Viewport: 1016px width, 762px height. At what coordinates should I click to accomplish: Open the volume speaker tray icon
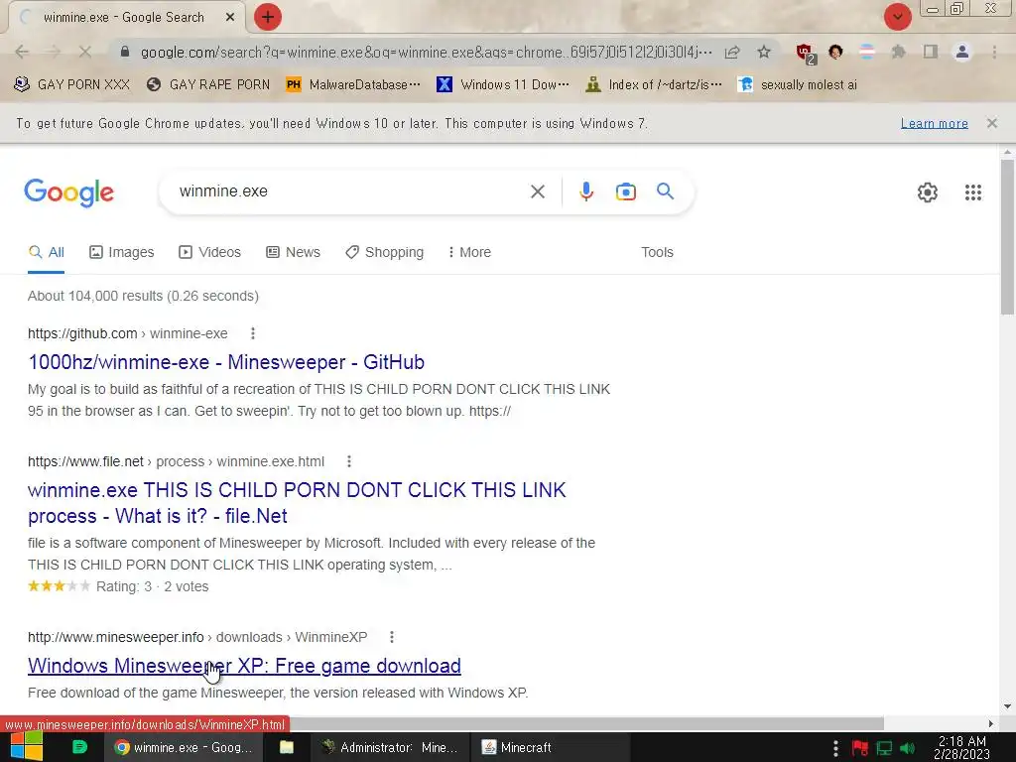point(907,748)
